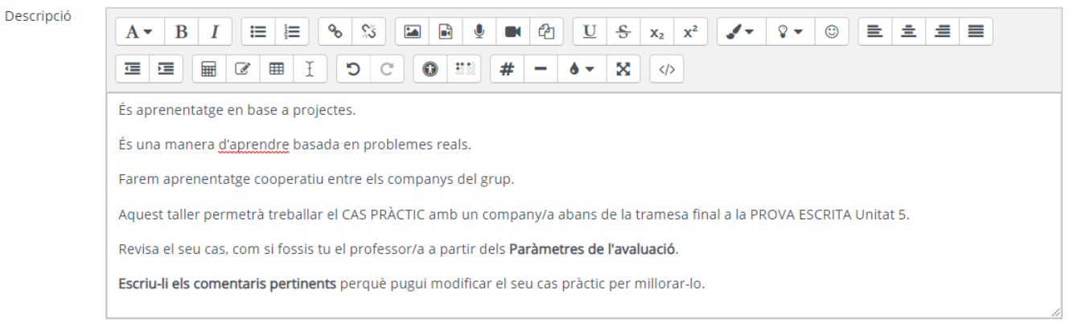Undo the last edit

352,70
